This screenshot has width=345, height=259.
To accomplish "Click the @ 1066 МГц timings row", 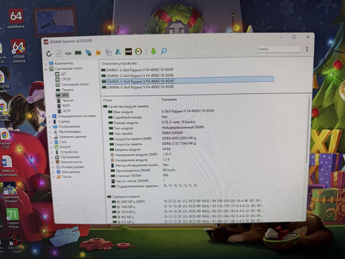I will (188, 206).
